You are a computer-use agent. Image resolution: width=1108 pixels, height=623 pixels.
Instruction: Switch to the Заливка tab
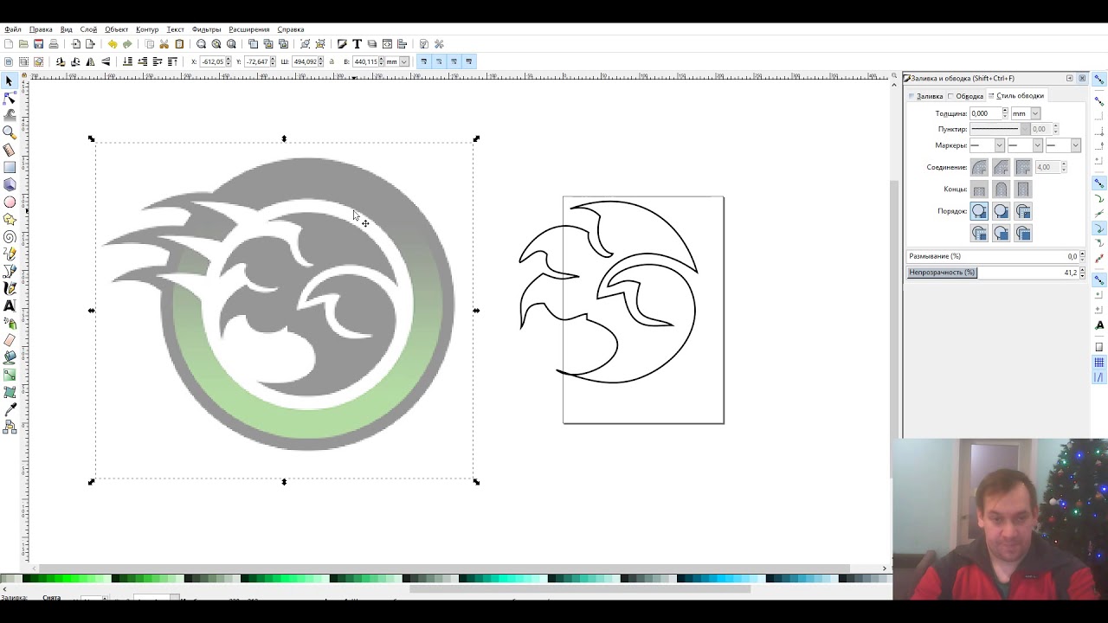click(x=925, y=96)
